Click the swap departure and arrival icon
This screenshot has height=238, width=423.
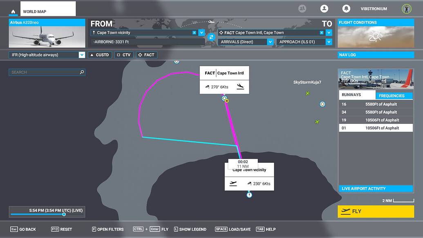[x=211, y=37]
